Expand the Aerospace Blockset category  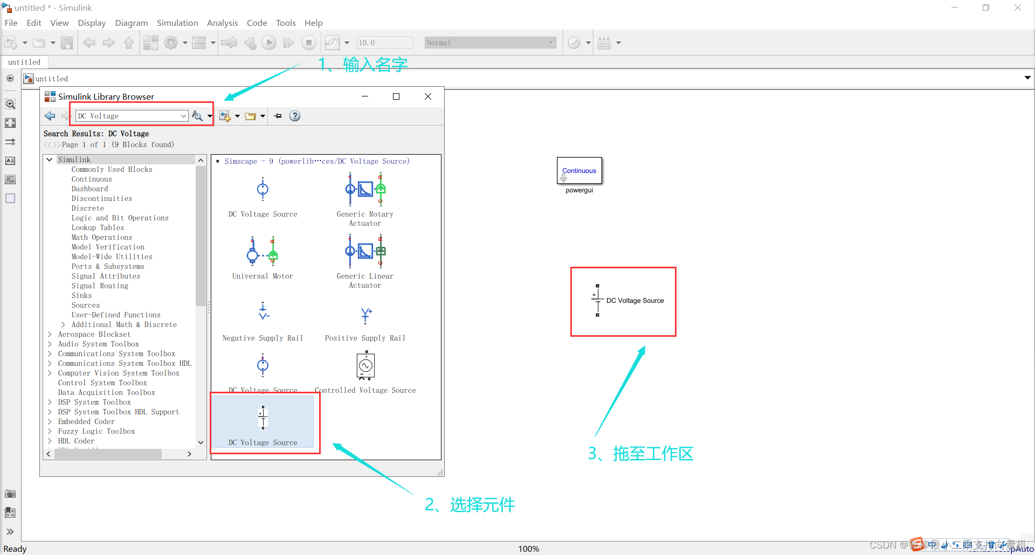pos(50,334)
